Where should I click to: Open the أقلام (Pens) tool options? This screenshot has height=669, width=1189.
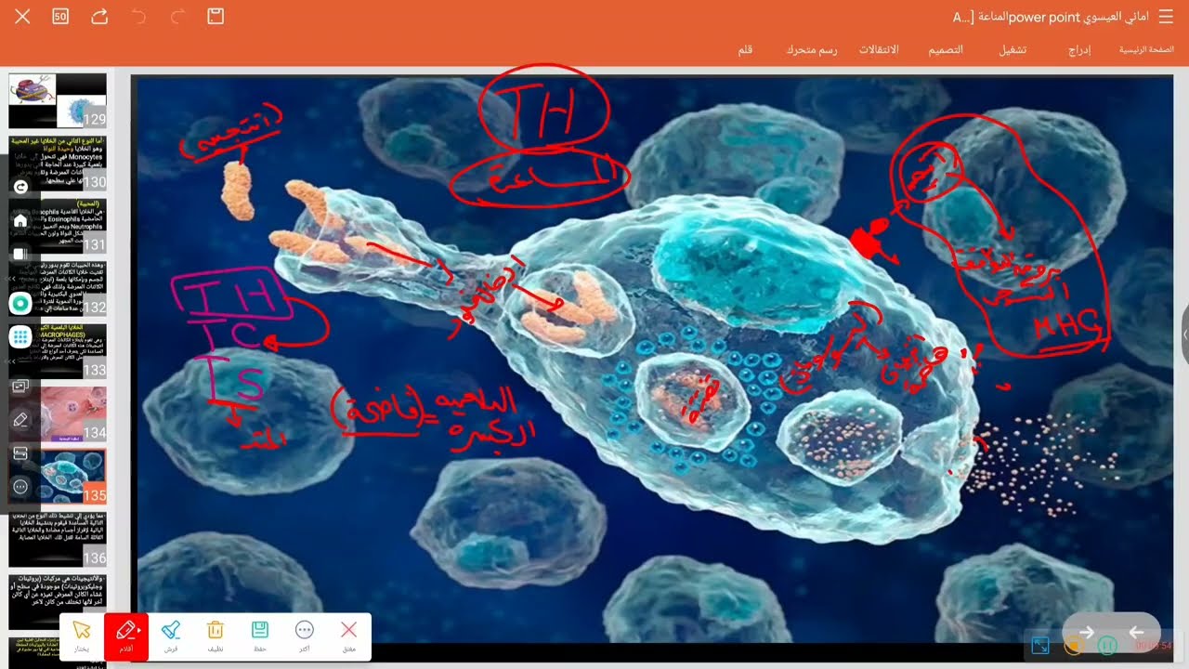(x=126, y=636)
